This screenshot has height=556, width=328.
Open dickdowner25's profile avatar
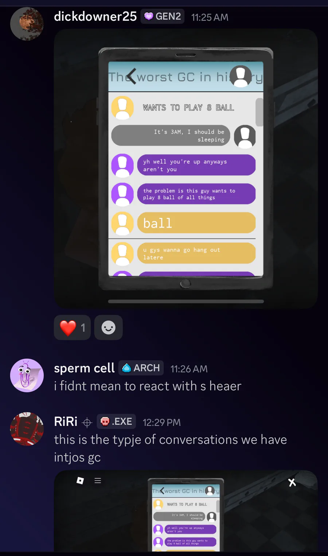click(27, 23)
